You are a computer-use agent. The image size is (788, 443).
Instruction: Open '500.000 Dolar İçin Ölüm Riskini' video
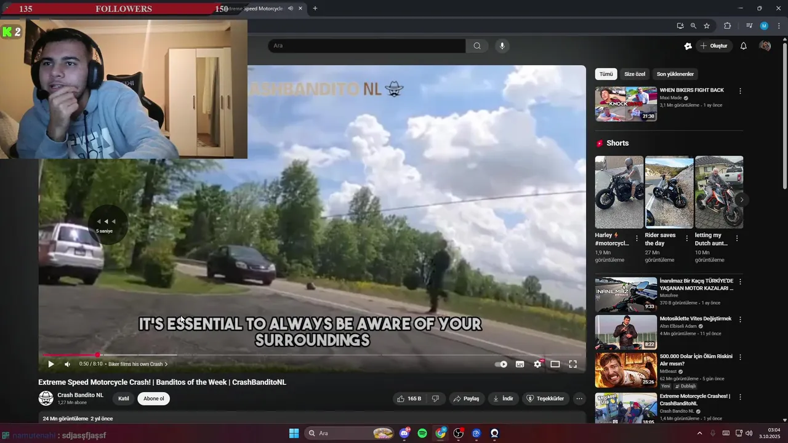click(x=626, y=370)
